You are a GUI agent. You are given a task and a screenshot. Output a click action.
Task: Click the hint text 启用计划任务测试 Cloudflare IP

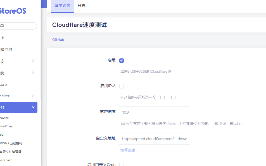pyautogui.click(x=146, y=72)
